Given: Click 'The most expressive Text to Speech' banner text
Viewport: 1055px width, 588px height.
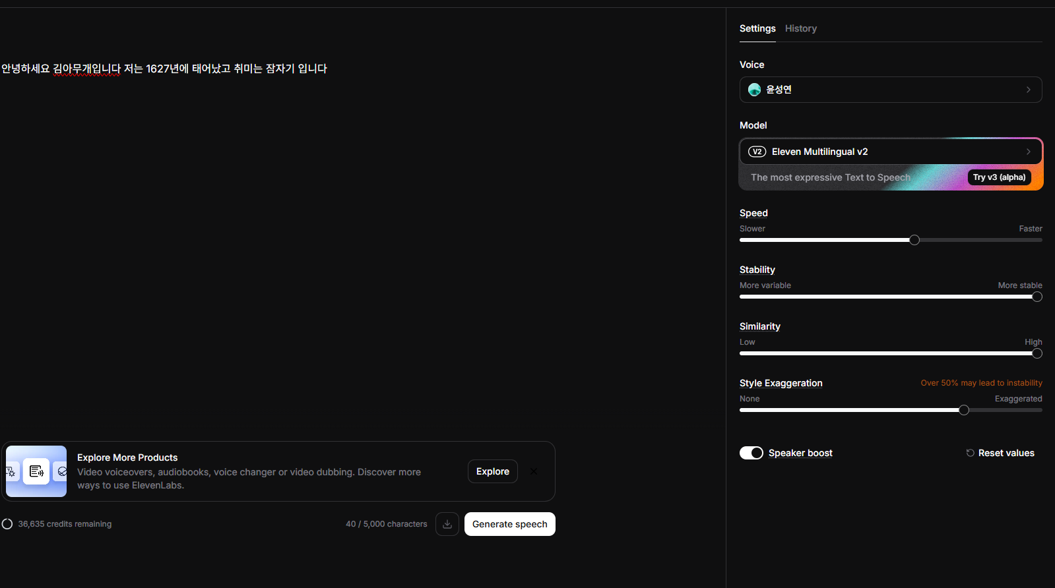Looking at the screenshot, I should tap(831, 177).
